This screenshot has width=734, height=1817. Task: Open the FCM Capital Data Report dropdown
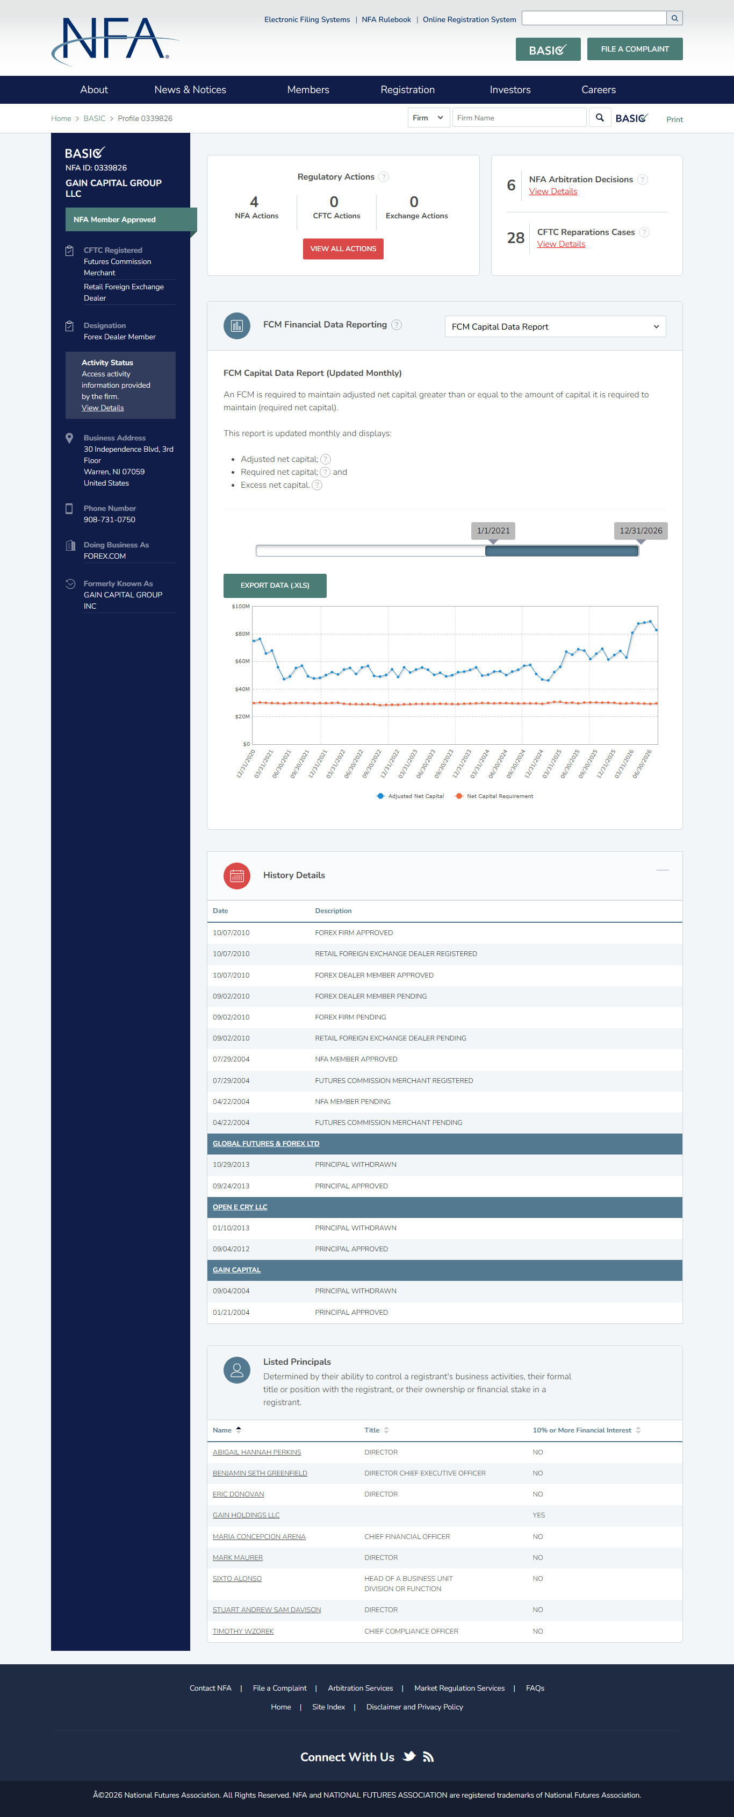[x=555, y=326]
